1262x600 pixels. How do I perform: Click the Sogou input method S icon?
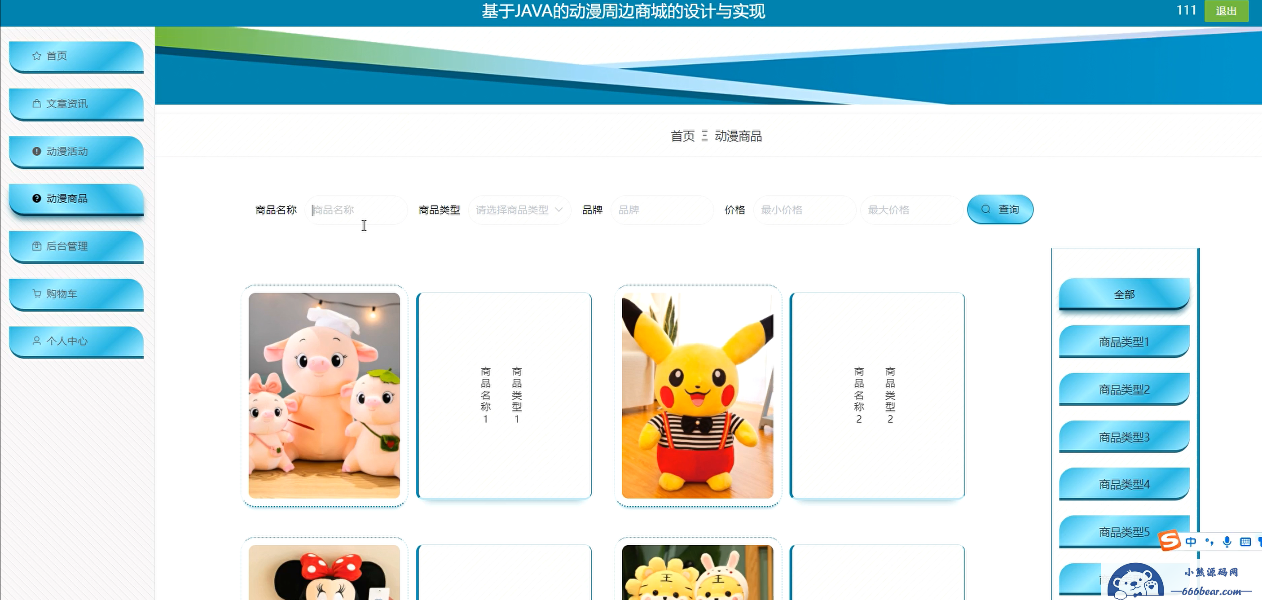1170,541
